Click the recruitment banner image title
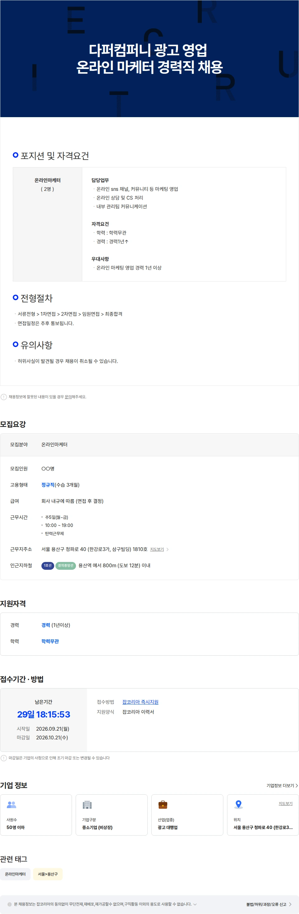Viewport: 299px width, 914px height. tap(149, 58)
